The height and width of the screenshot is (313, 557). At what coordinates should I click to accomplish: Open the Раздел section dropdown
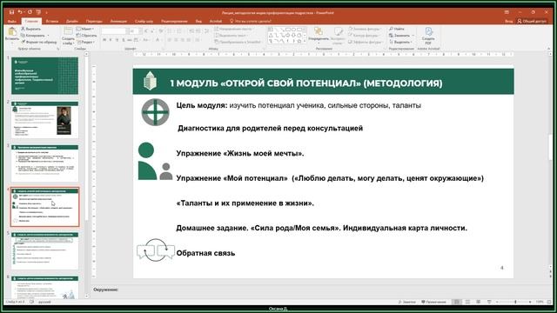[x=85, y=42]
